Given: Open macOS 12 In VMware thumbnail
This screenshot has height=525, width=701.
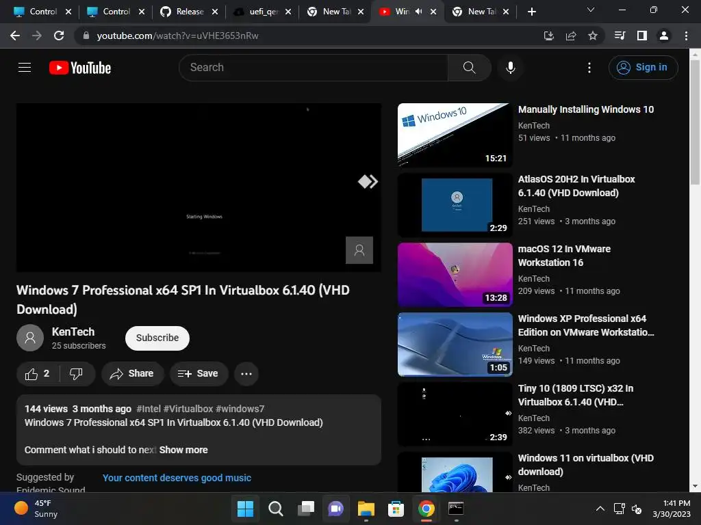Looking at the screenshot, I should click(455, 275).
